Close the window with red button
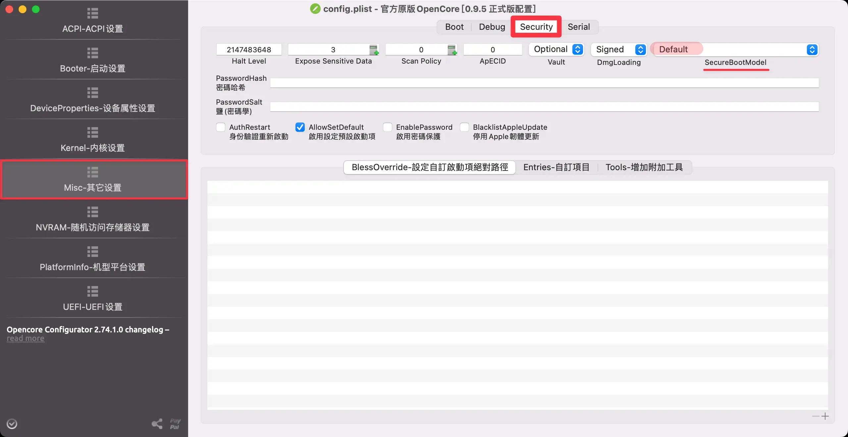The image size is (848, 437). pyautogui.click(x=9, y=9)
